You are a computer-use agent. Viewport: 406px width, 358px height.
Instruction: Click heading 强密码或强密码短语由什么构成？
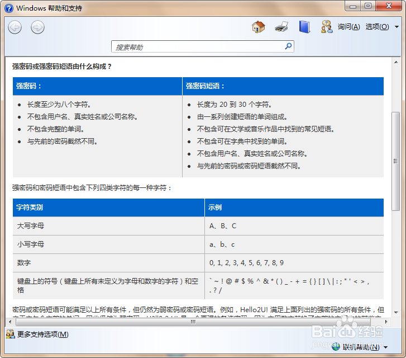pos(62,67)
